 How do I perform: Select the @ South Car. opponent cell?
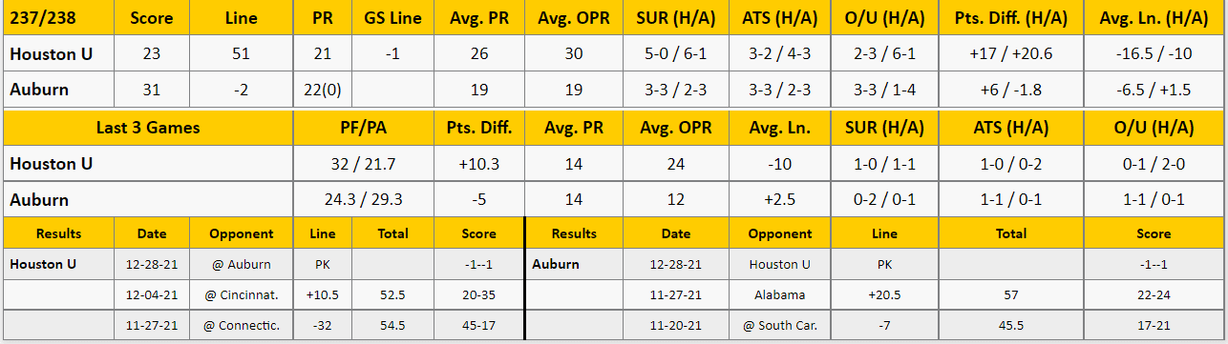(779, 326)
